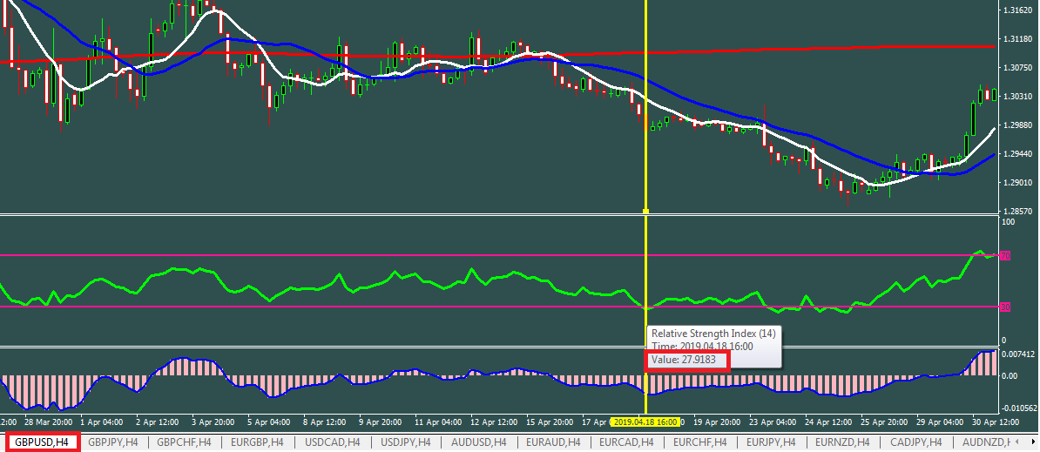Click the 25 Apr 20:00 time axis label
The width and height of the screenshot is (1040, 452).
(x=883, y=422)
